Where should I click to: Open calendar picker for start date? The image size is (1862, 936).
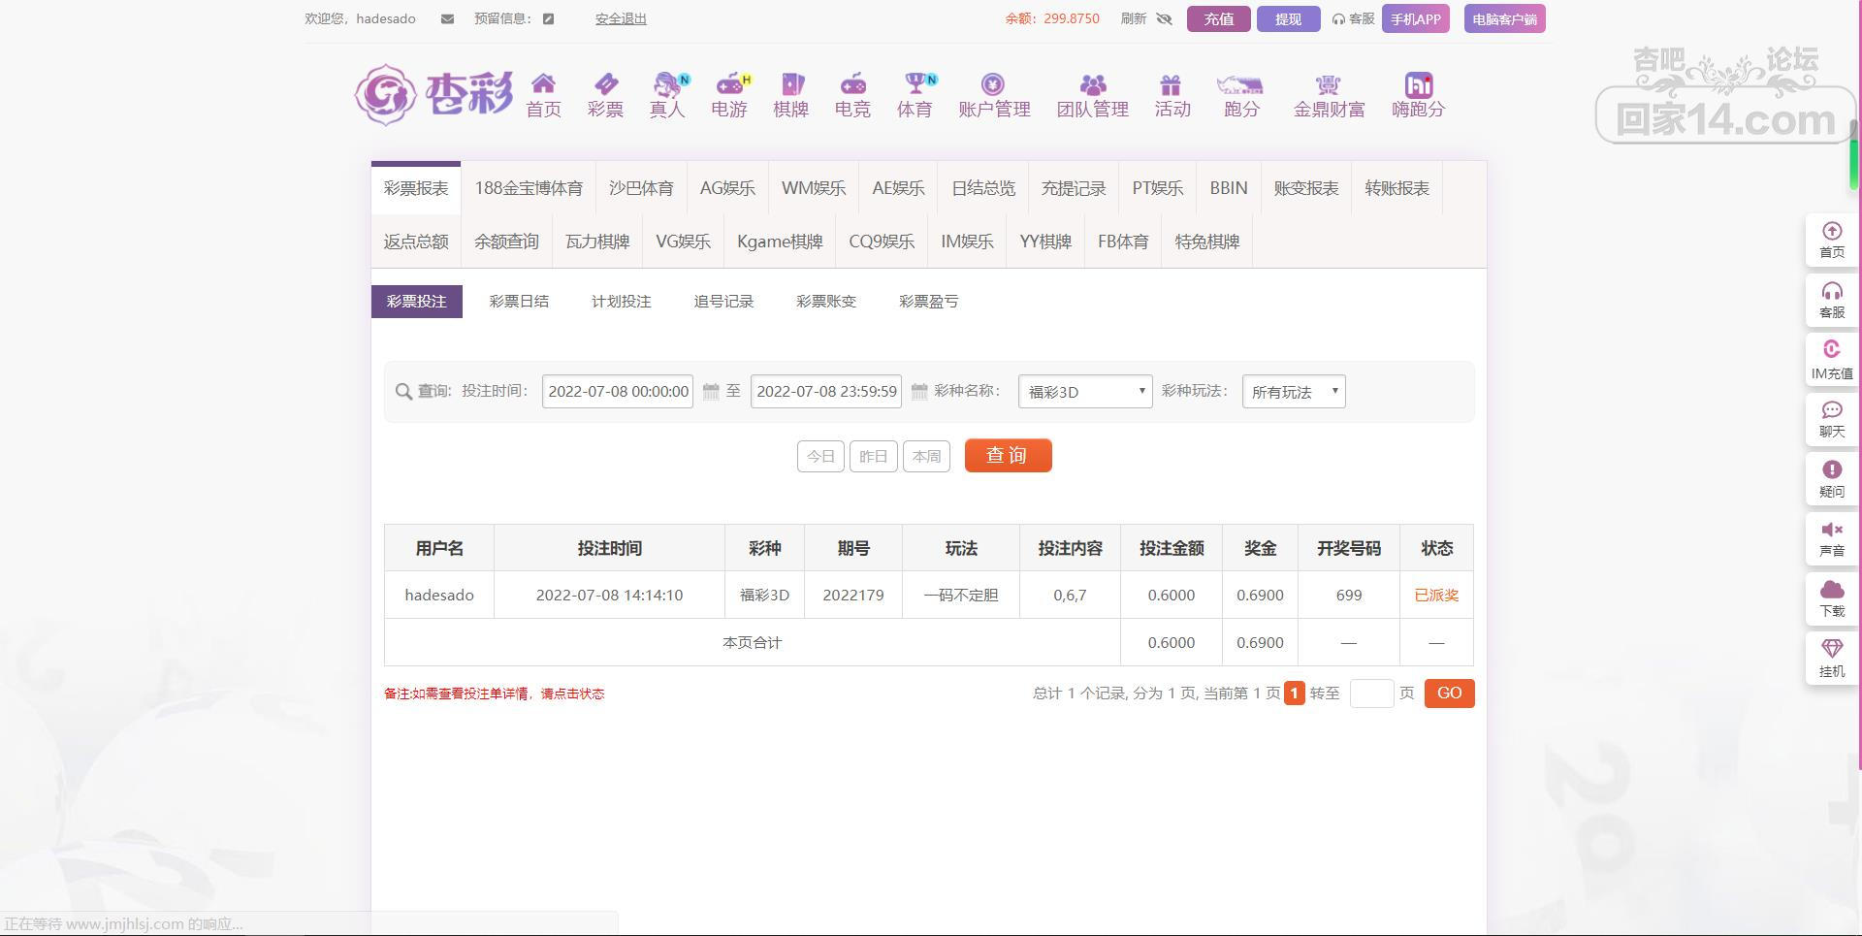[711, 392]
